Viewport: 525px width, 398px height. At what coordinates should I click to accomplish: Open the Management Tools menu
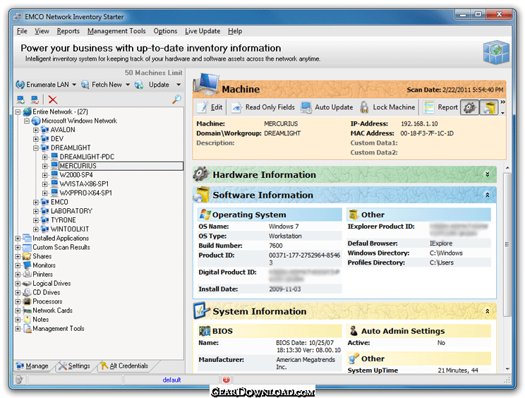(x=116, y=31)
